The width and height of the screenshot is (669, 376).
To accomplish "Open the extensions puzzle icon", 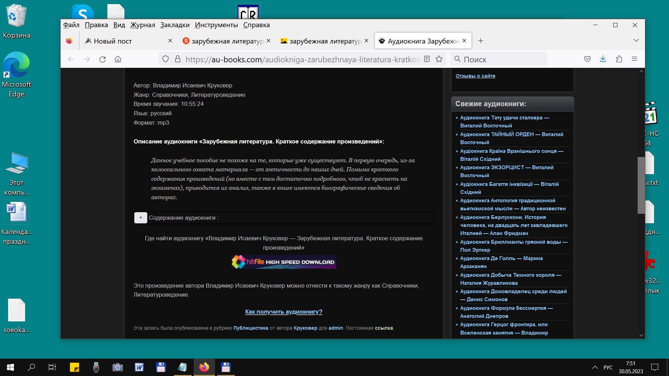I will point(619,59).
